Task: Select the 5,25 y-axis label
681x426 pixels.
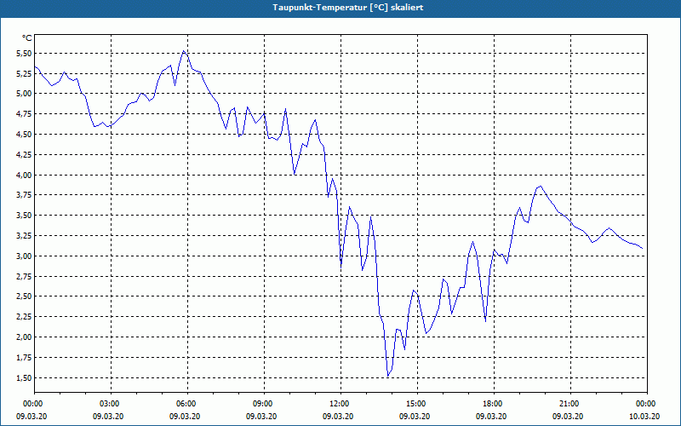Action: point(24,73)
